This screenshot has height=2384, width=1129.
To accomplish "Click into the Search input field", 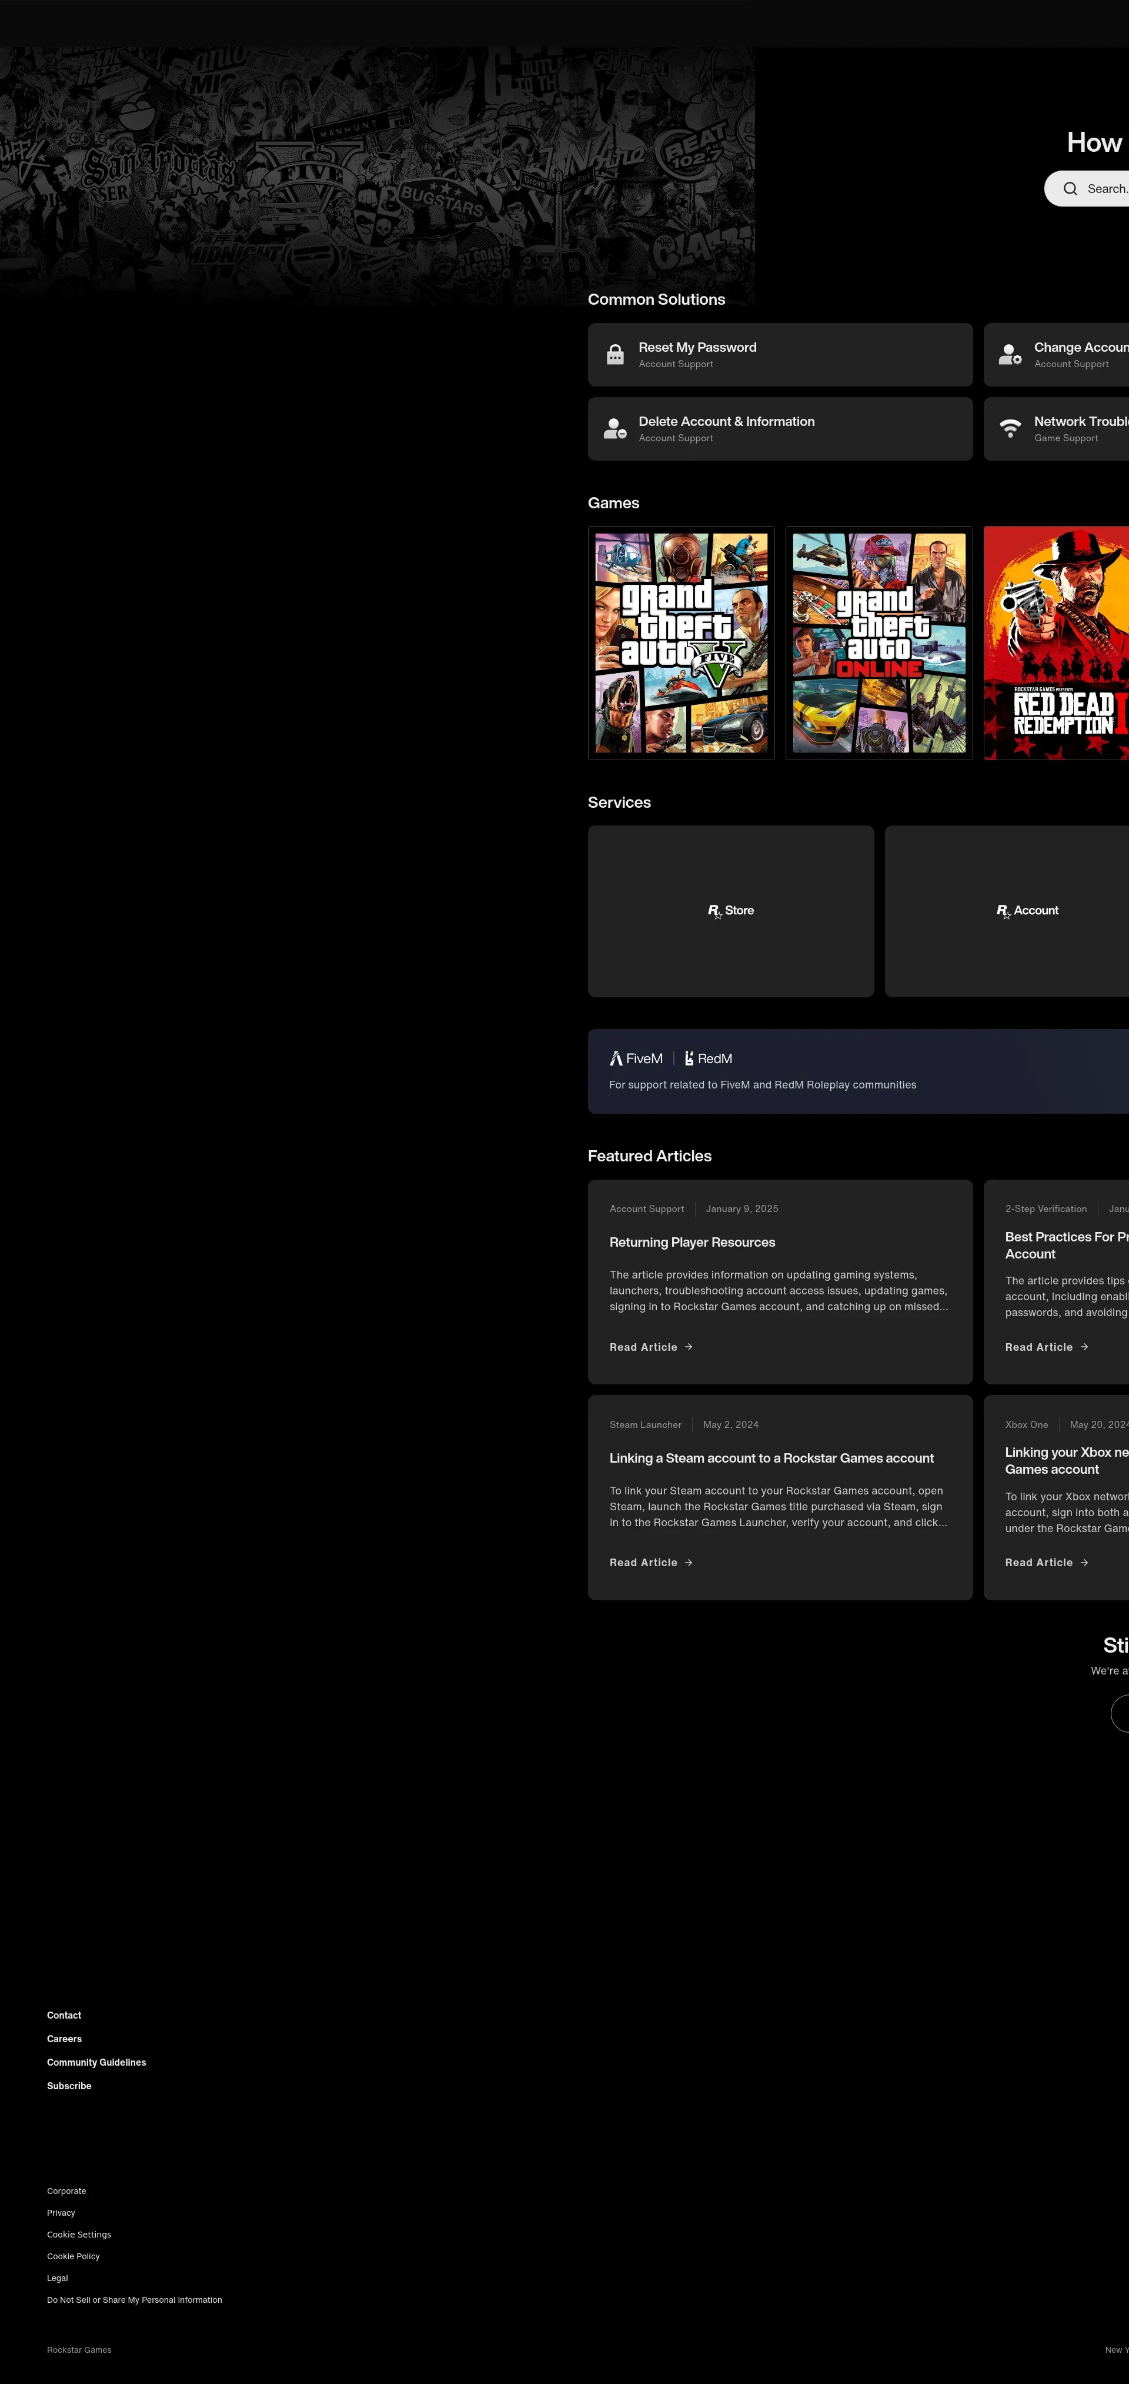I will tap(1107, 189).
